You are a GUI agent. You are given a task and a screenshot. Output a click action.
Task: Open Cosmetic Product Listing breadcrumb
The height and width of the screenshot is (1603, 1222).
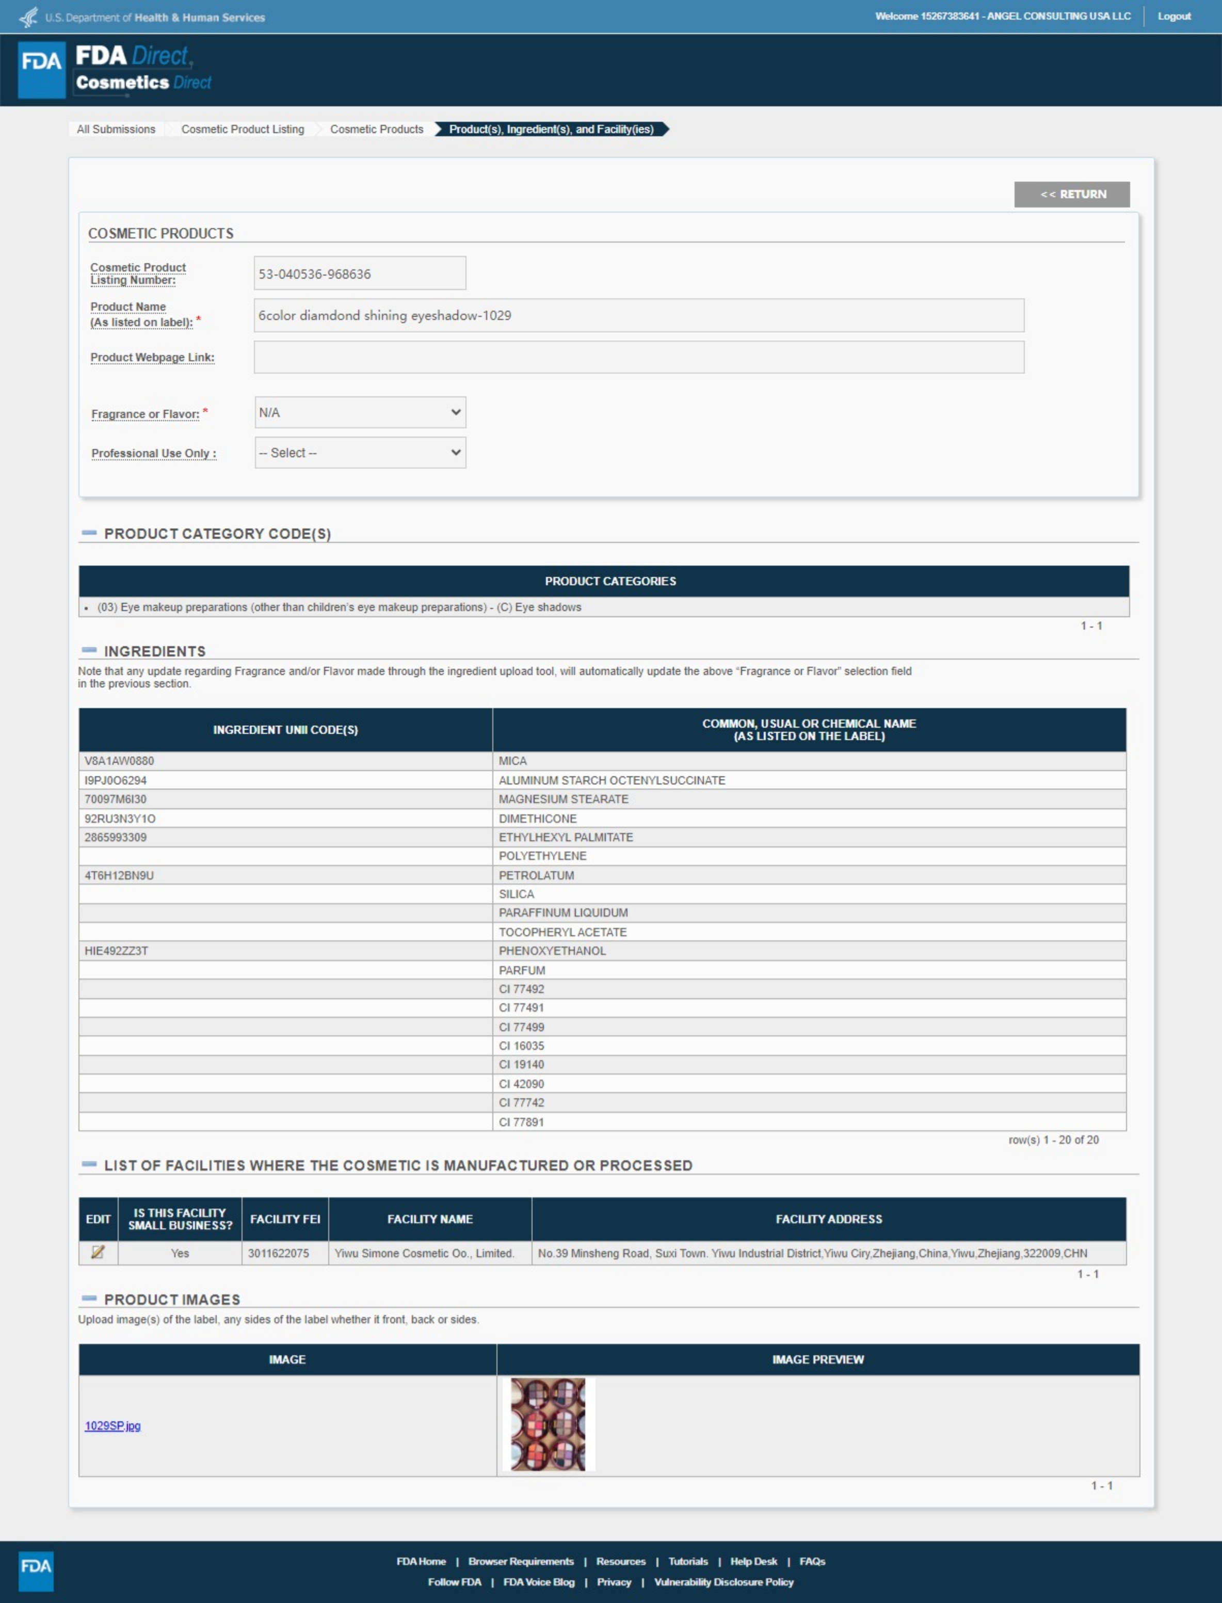pos(242,129)
